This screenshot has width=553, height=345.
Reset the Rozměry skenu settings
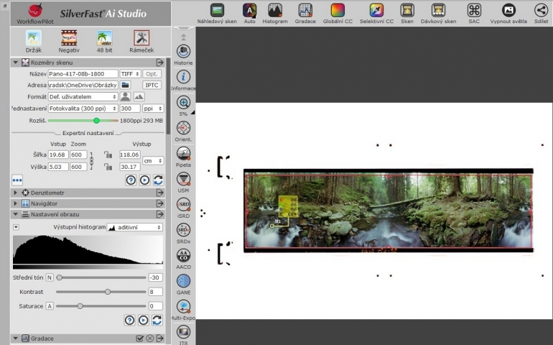(158, 180)
